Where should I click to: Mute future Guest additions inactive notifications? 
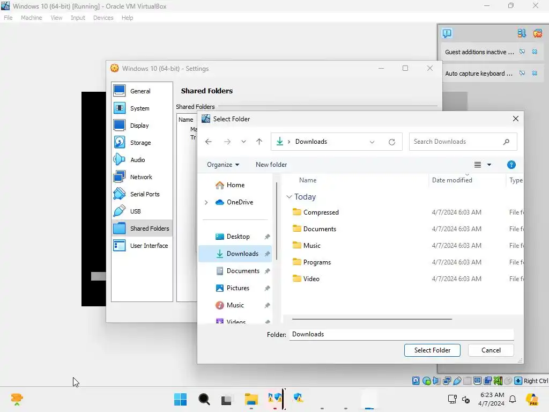tap(522, 52)
